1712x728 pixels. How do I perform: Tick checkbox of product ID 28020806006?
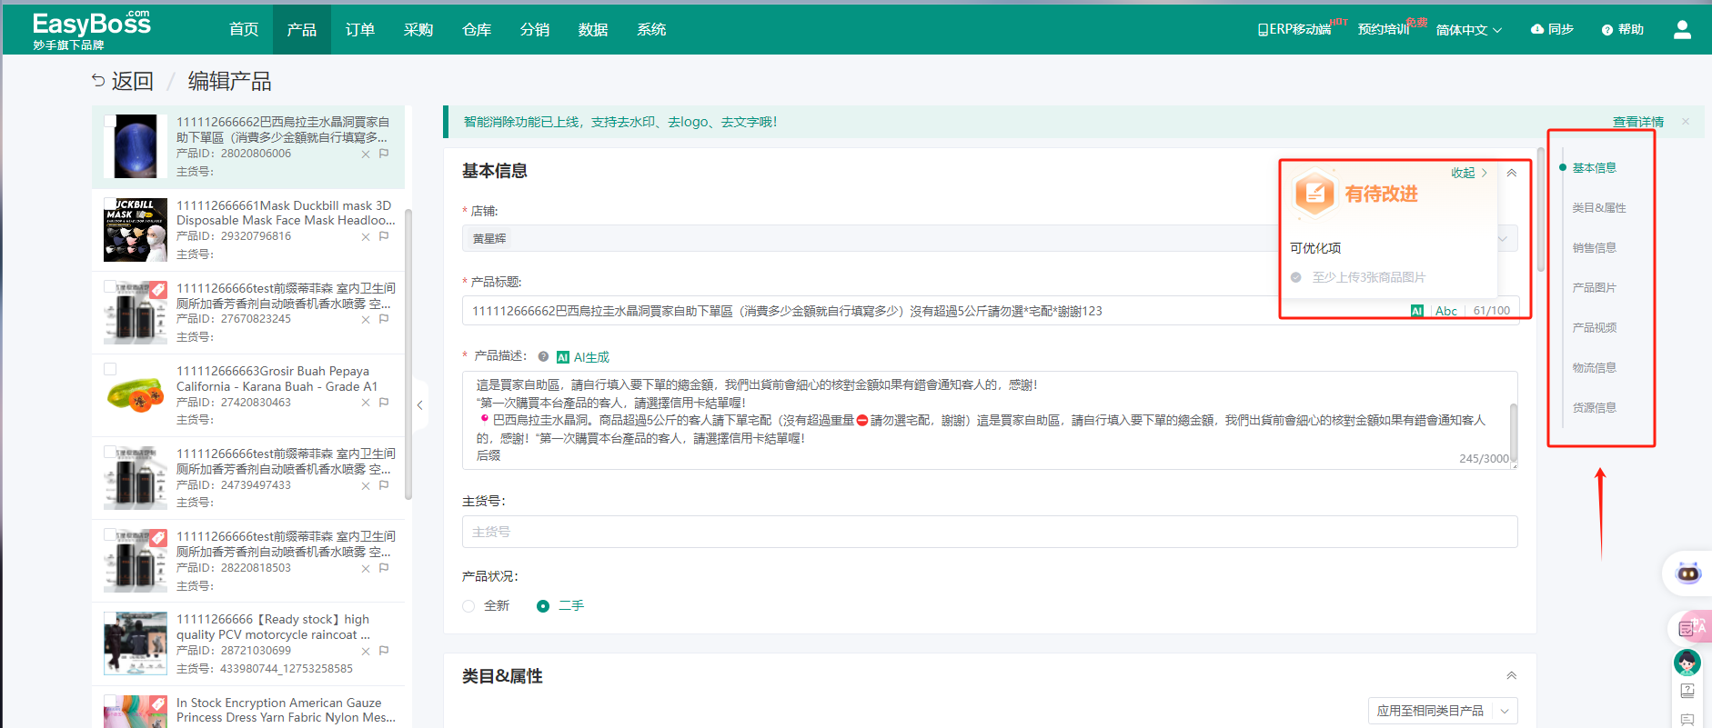pyautogui.click(x=110, y=121)
